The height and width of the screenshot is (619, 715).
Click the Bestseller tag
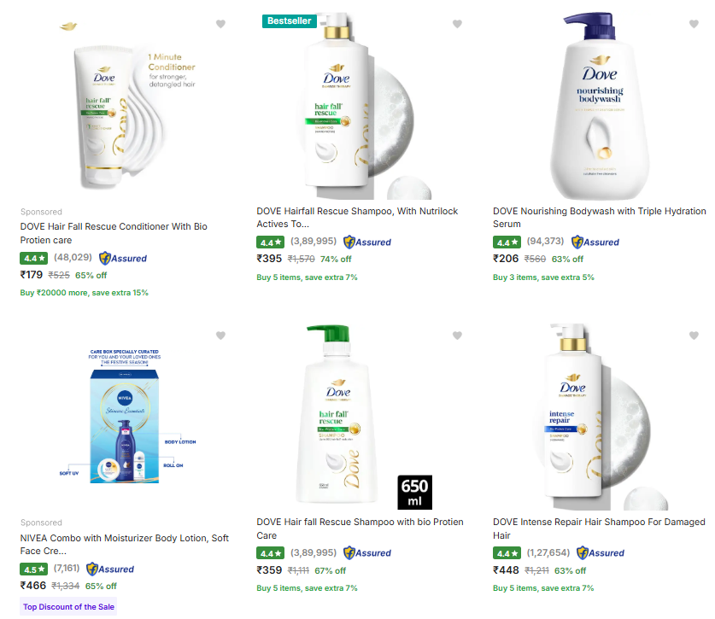point(290,20)
